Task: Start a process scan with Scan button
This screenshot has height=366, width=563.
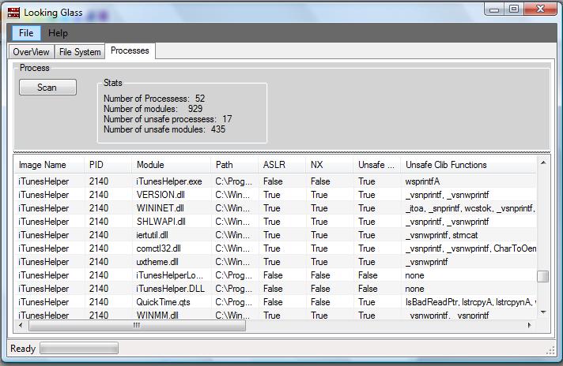Action: [47, 88]
